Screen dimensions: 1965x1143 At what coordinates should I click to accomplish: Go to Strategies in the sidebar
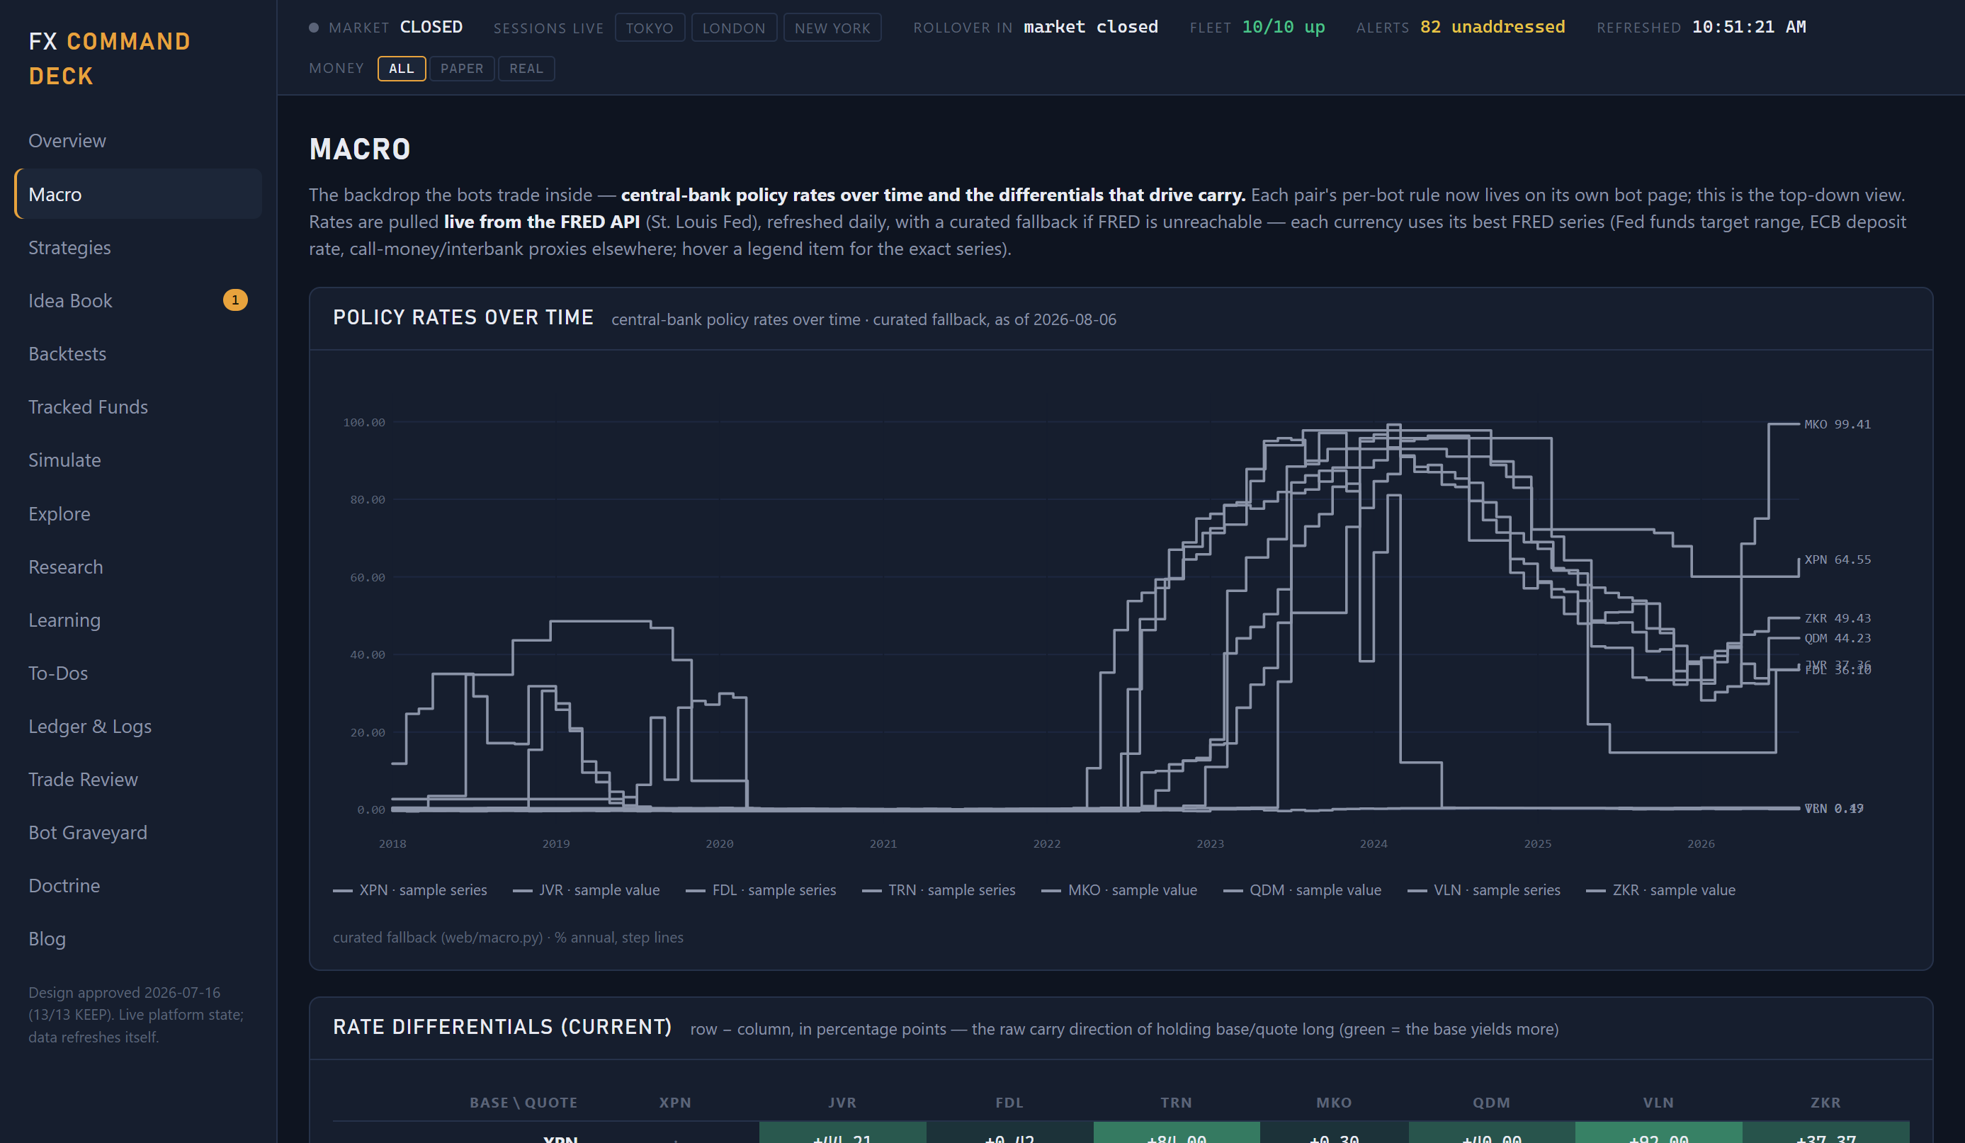(x=69, y=247)
